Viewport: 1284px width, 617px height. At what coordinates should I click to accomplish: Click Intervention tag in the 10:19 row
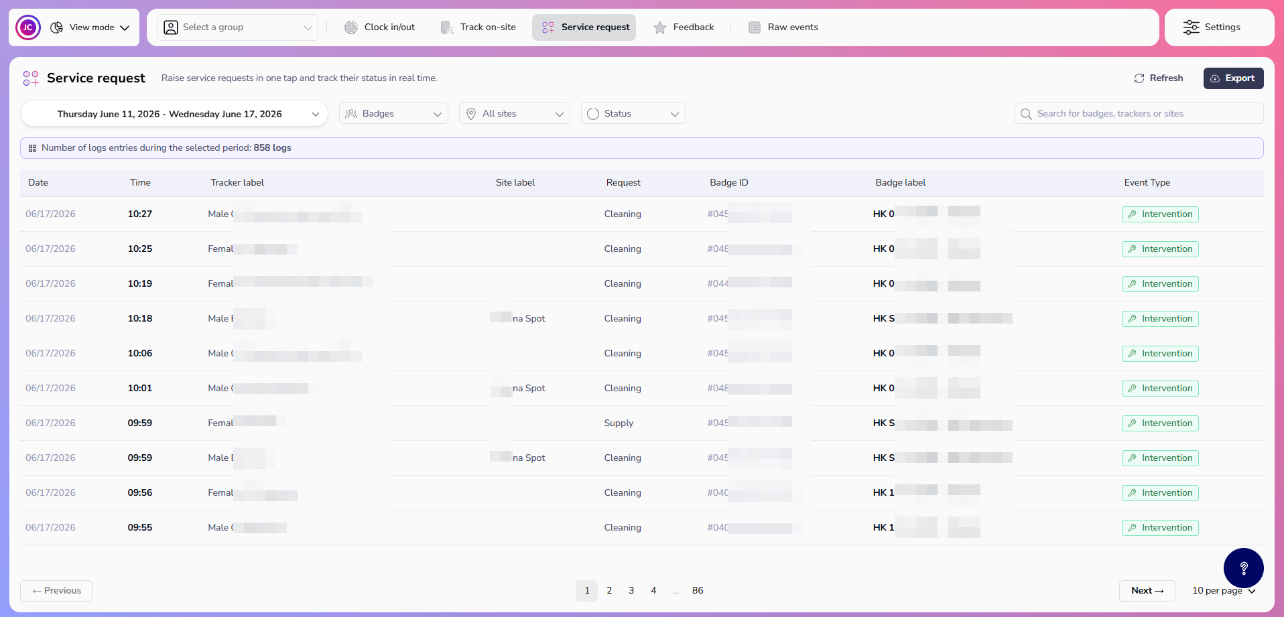click(x=1160, y=284)
